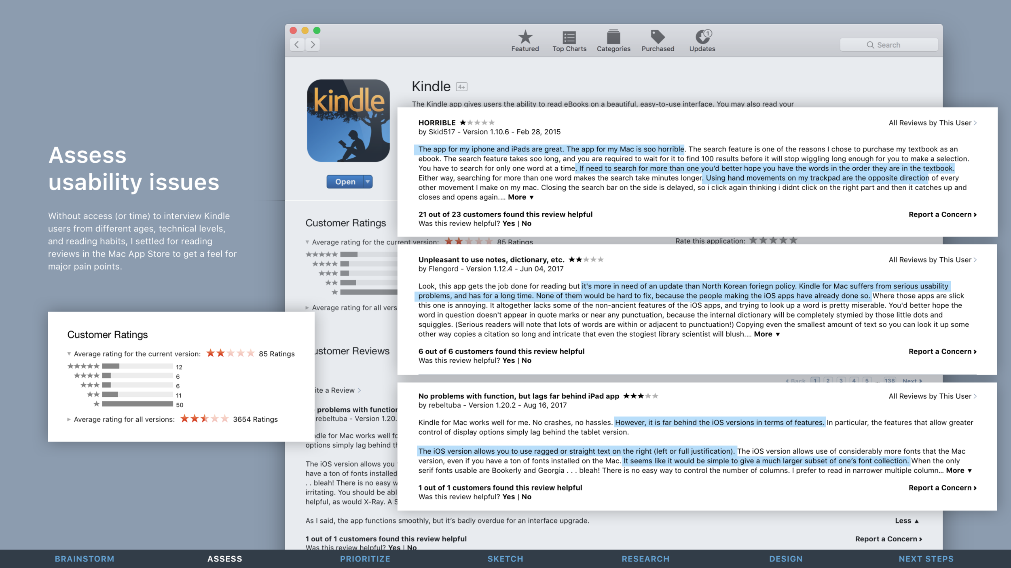Image resolution: width=1011 pixels, height=568 pixels.
Task: Go back with the left arrow button
Action: click(297, 44)
